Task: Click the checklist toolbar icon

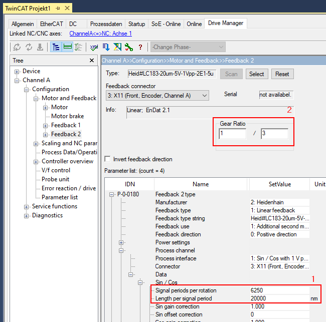Action: (78, 47)
